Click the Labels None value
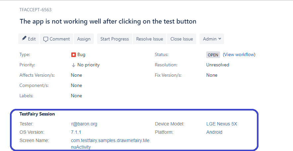This screenshot has width=293, height=151. (x=76, y=96)
